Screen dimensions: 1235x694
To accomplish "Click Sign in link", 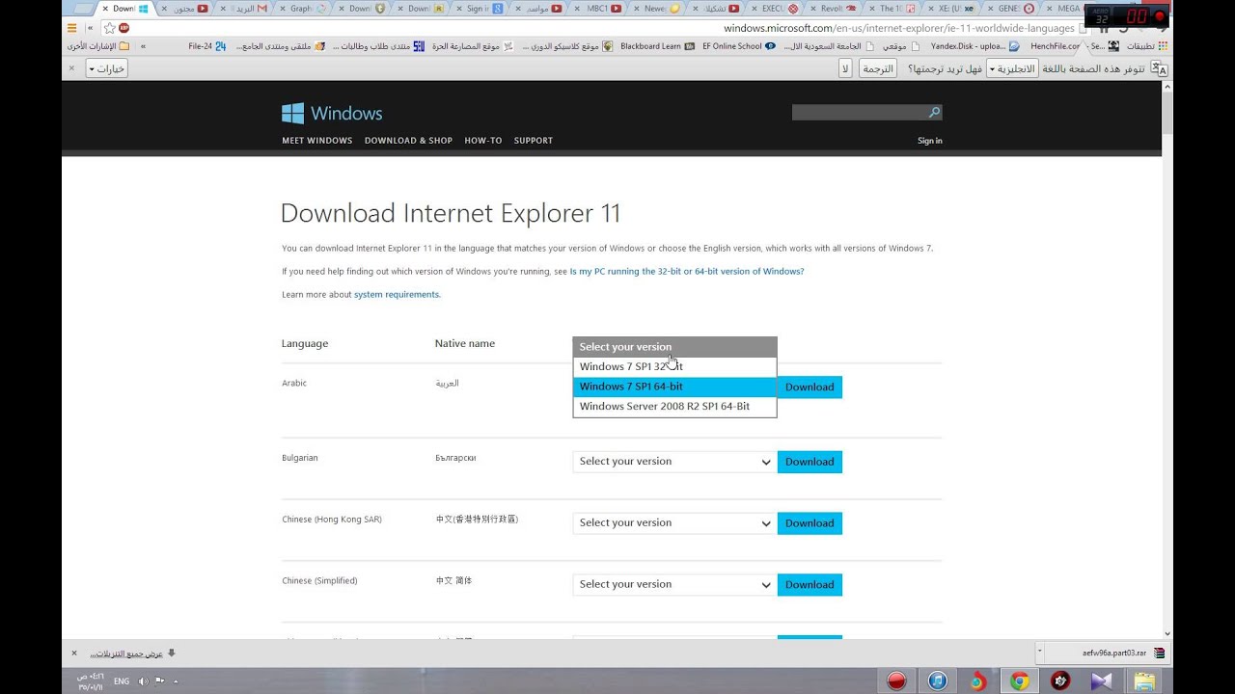I will coord(930,141).
